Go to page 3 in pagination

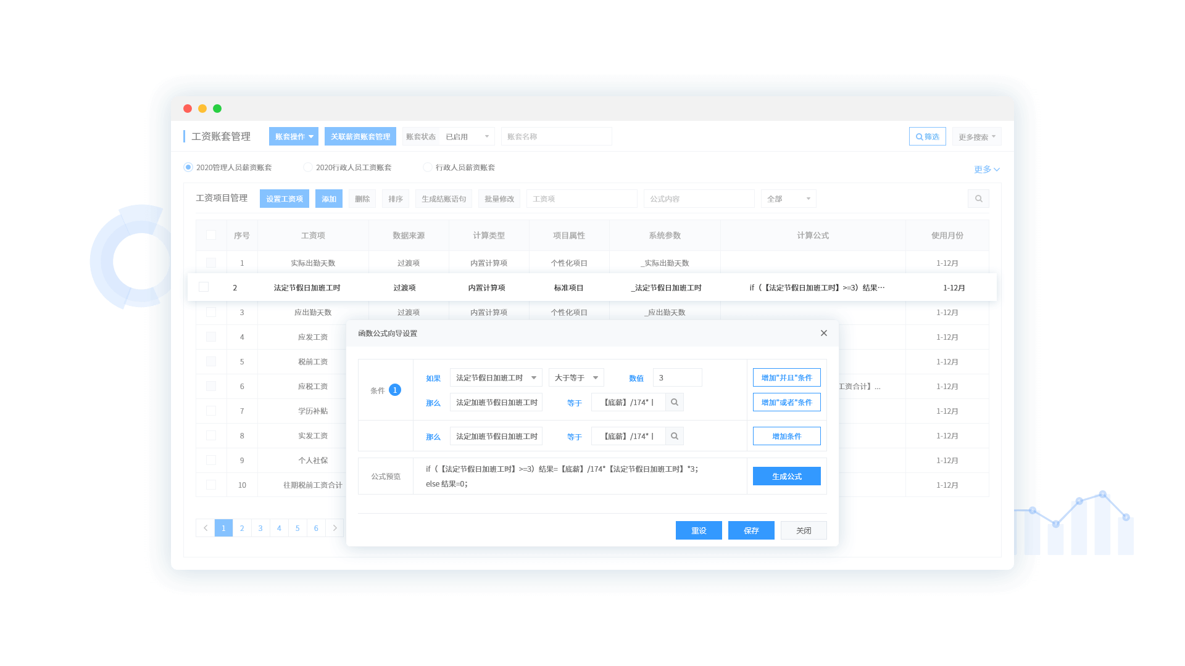260,528
